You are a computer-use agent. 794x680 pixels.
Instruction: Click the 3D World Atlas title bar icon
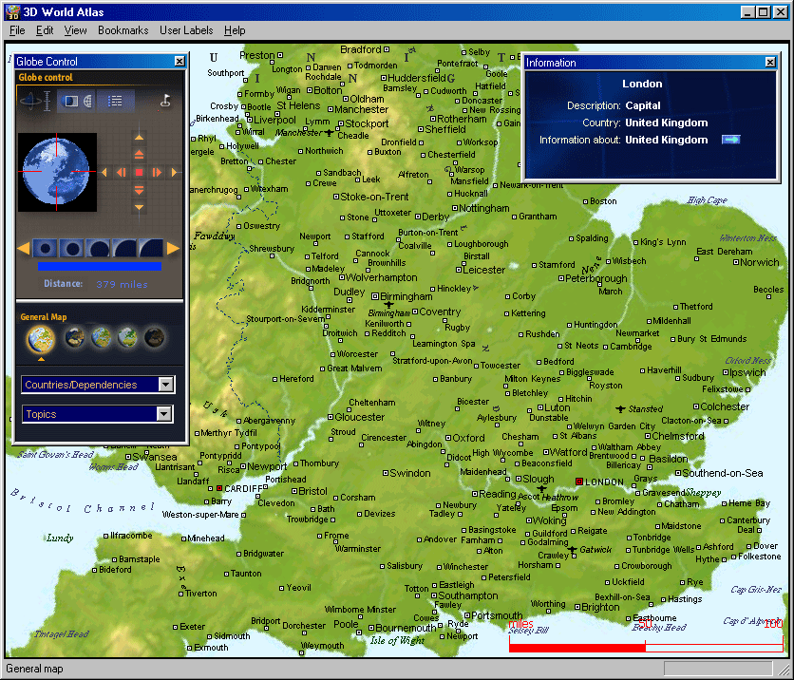12,11
